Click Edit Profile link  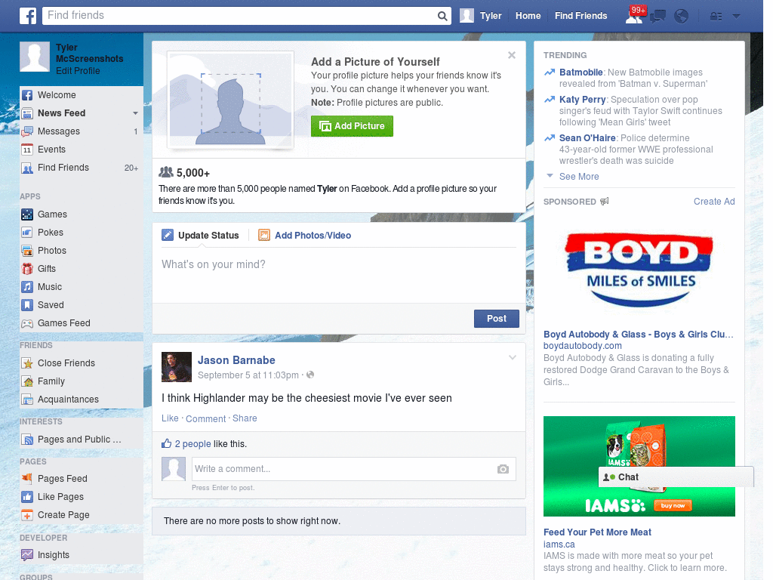[x=78, y=71]
